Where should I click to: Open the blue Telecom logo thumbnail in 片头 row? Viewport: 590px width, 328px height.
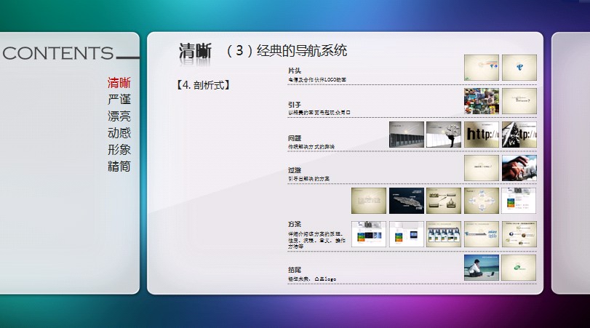[519, 68]
